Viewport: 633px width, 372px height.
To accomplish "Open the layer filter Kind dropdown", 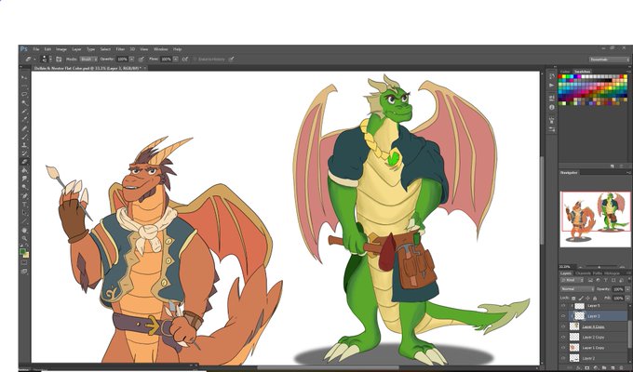I will click(572, 280).
